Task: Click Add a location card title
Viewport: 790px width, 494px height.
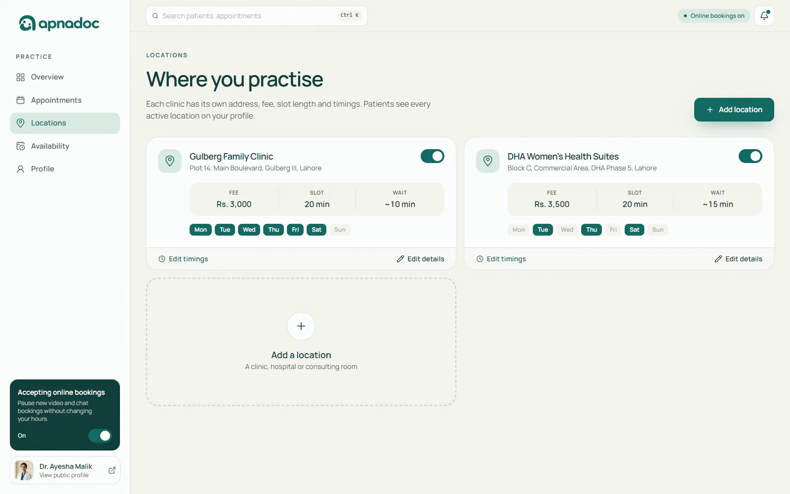Action: tap(301, 355)
